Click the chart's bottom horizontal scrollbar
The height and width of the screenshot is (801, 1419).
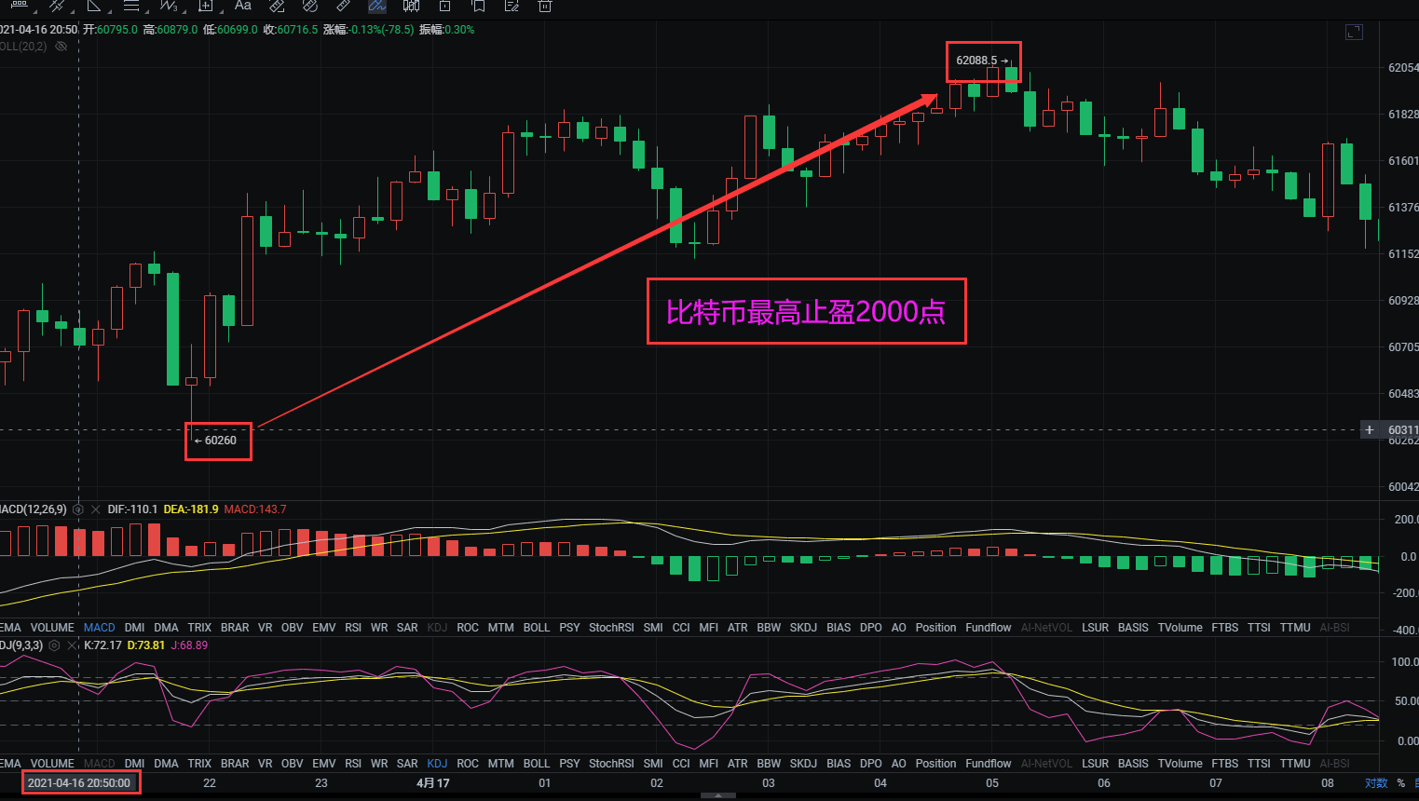click(717, 796)
